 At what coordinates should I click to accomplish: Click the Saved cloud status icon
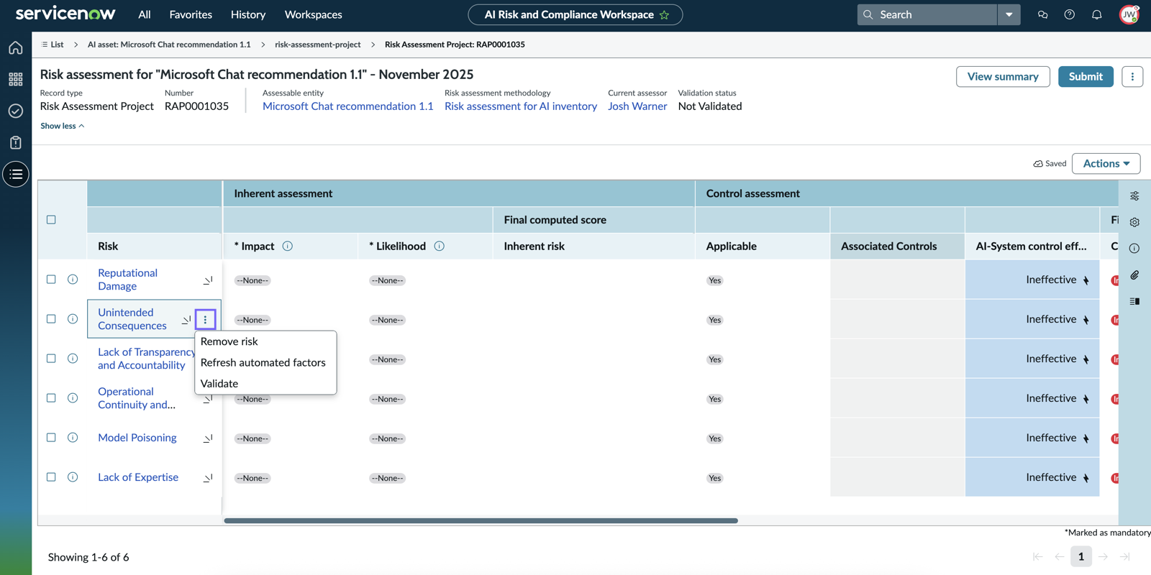[x=1038, y=164]
